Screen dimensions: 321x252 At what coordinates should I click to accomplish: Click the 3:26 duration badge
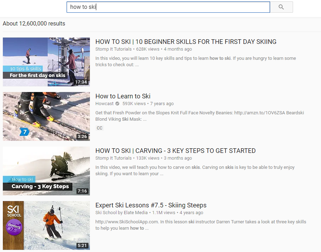tap(82, 137)
